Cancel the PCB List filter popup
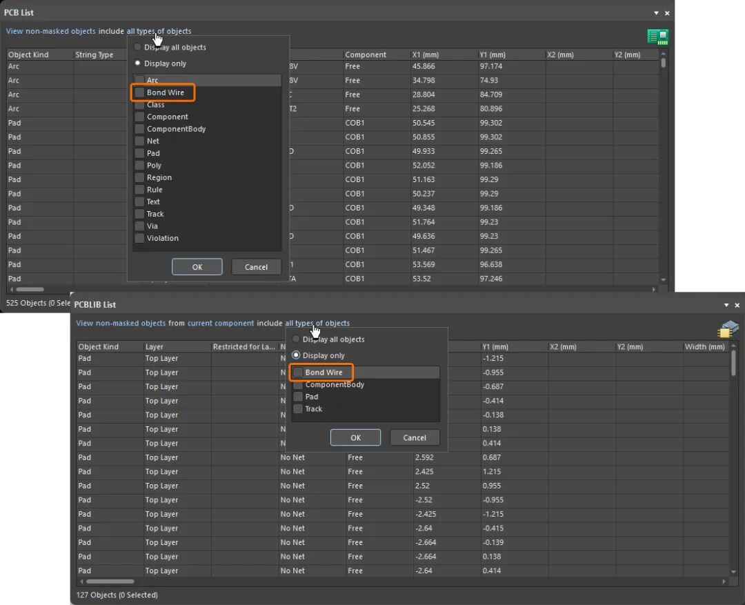 click(x=256, y=267)
